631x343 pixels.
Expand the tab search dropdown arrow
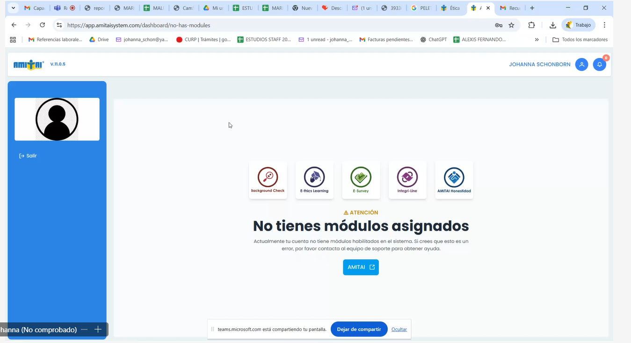pos(13,8)
